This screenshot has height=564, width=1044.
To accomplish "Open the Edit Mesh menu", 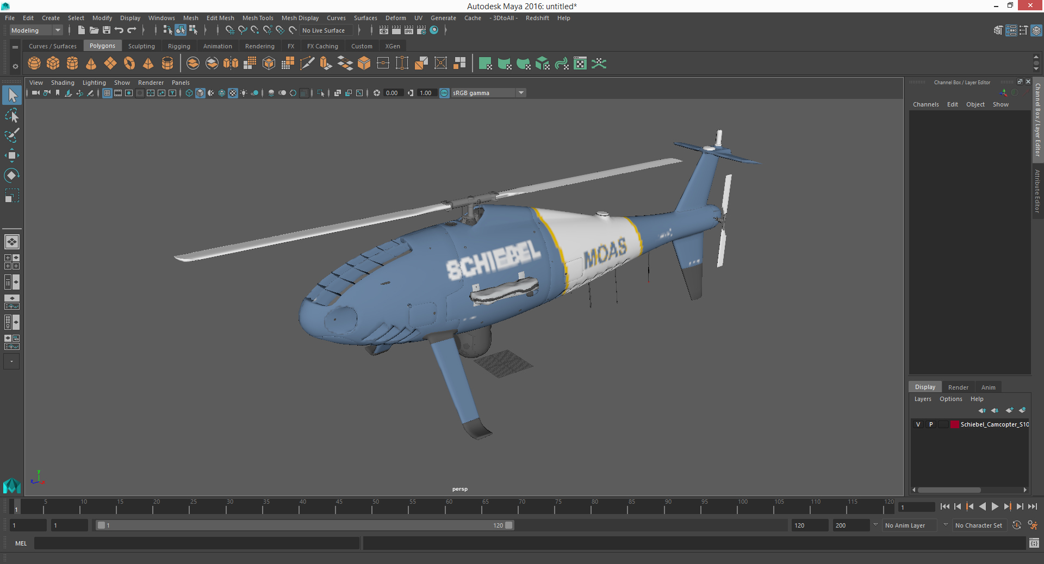I will click(220, 18).
